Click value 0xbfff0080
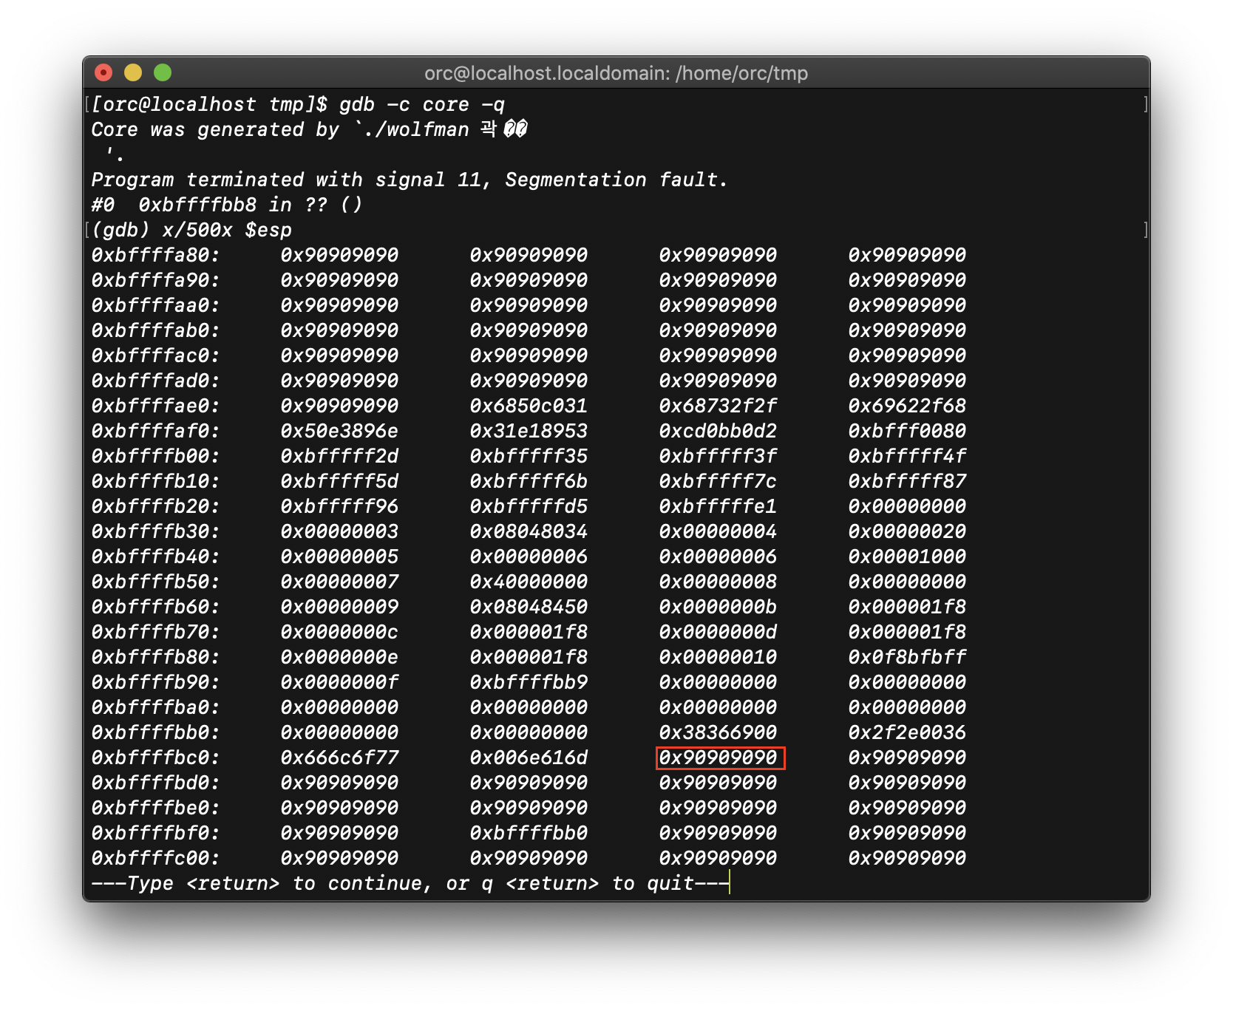Screen dimensions: 1233x1011 pos(907,432)
